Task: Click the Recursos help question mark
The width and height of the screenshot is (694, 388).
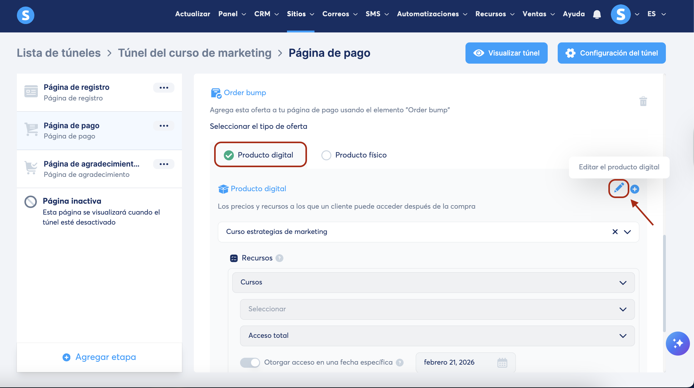Action: pos(279,258)
